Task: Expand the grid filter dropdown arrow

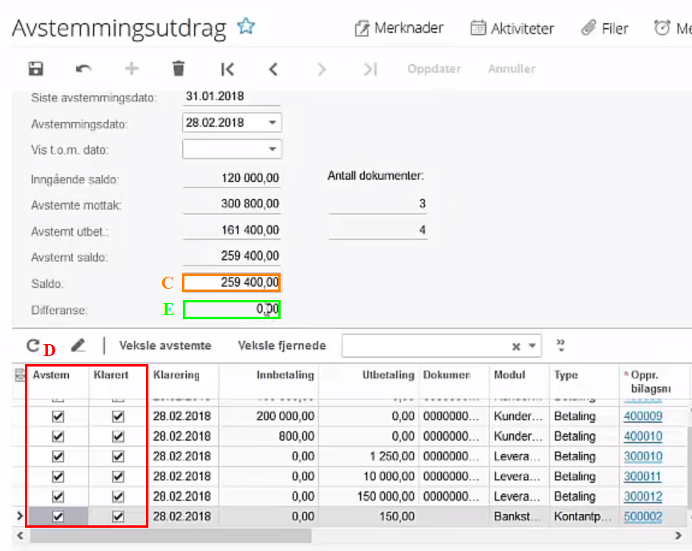Action: tap(532, 346)
